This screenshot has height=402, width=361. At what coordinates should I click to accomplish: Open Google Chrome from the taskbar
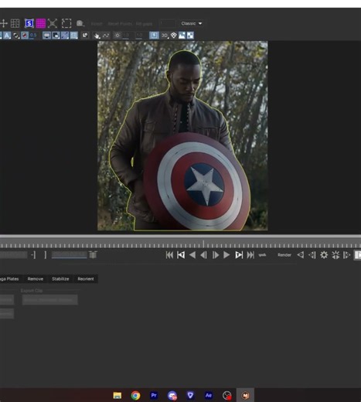(x=135, y=395)
